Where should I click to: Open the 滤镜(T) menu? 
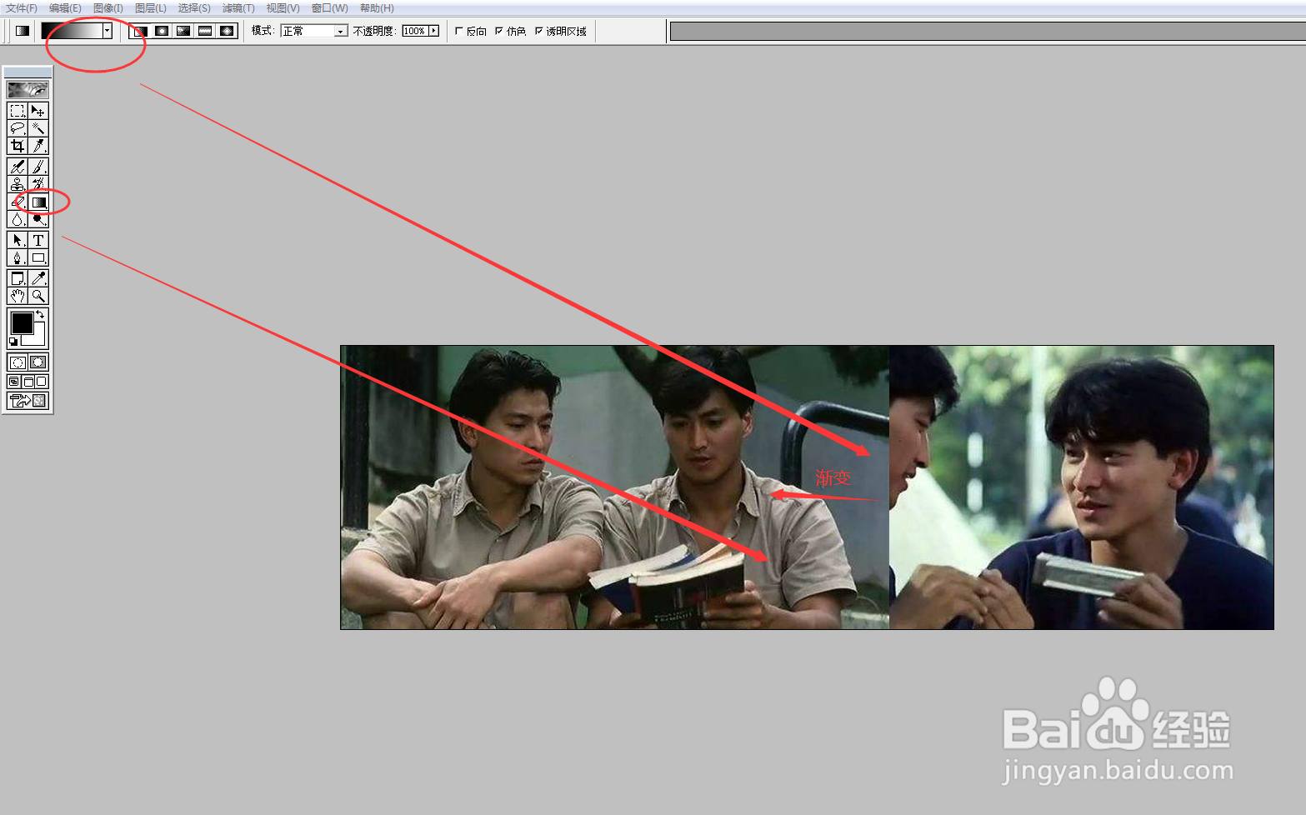tap(238, 7)
